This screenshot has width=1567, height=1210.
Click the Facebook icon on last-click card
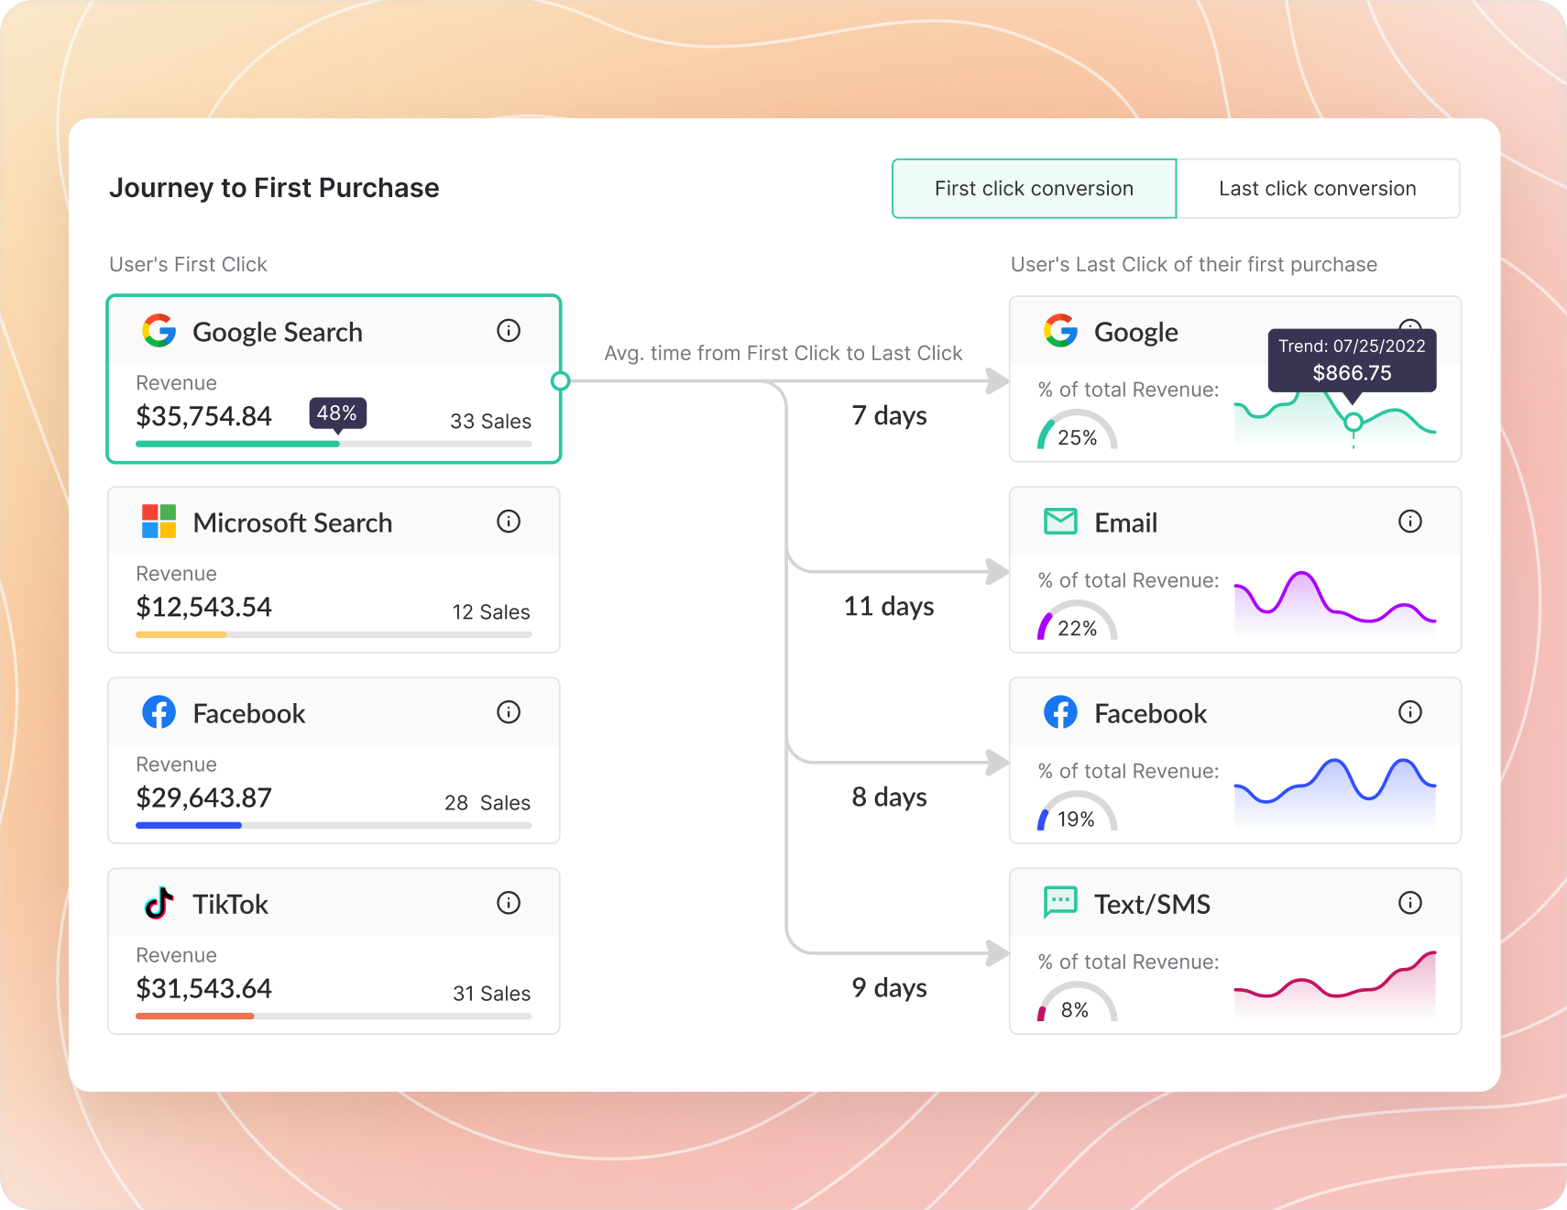coord(1059,712)
